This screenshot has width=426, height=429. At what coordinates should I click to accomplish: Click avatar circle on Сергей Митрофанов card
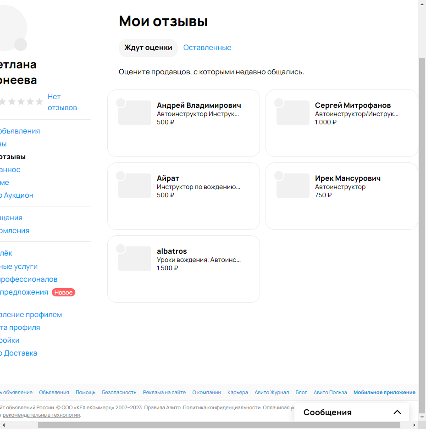click(x=279, y=103)
